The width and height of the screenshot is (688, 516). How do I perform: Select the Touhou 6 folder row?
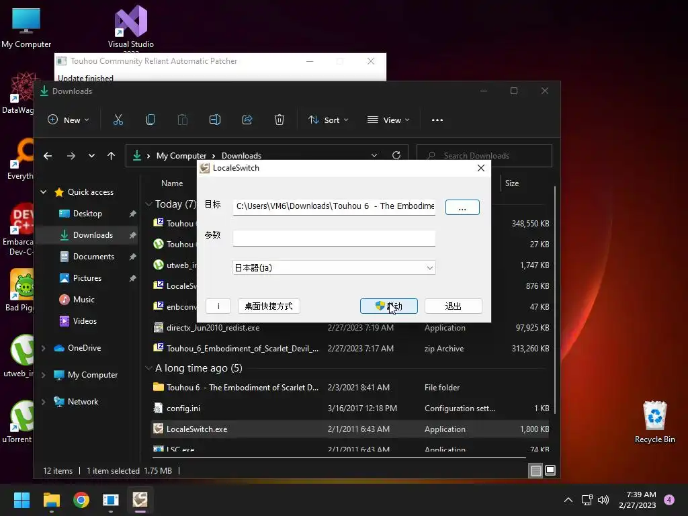coord(351,388)
